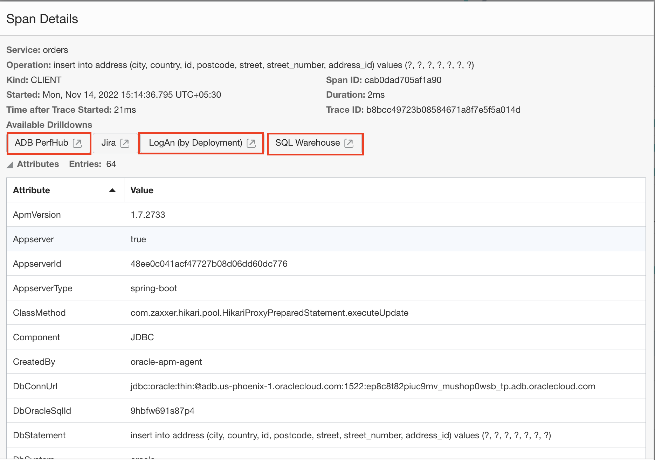Open the LogAn (by Deployment) drilldown

point(195,143)
